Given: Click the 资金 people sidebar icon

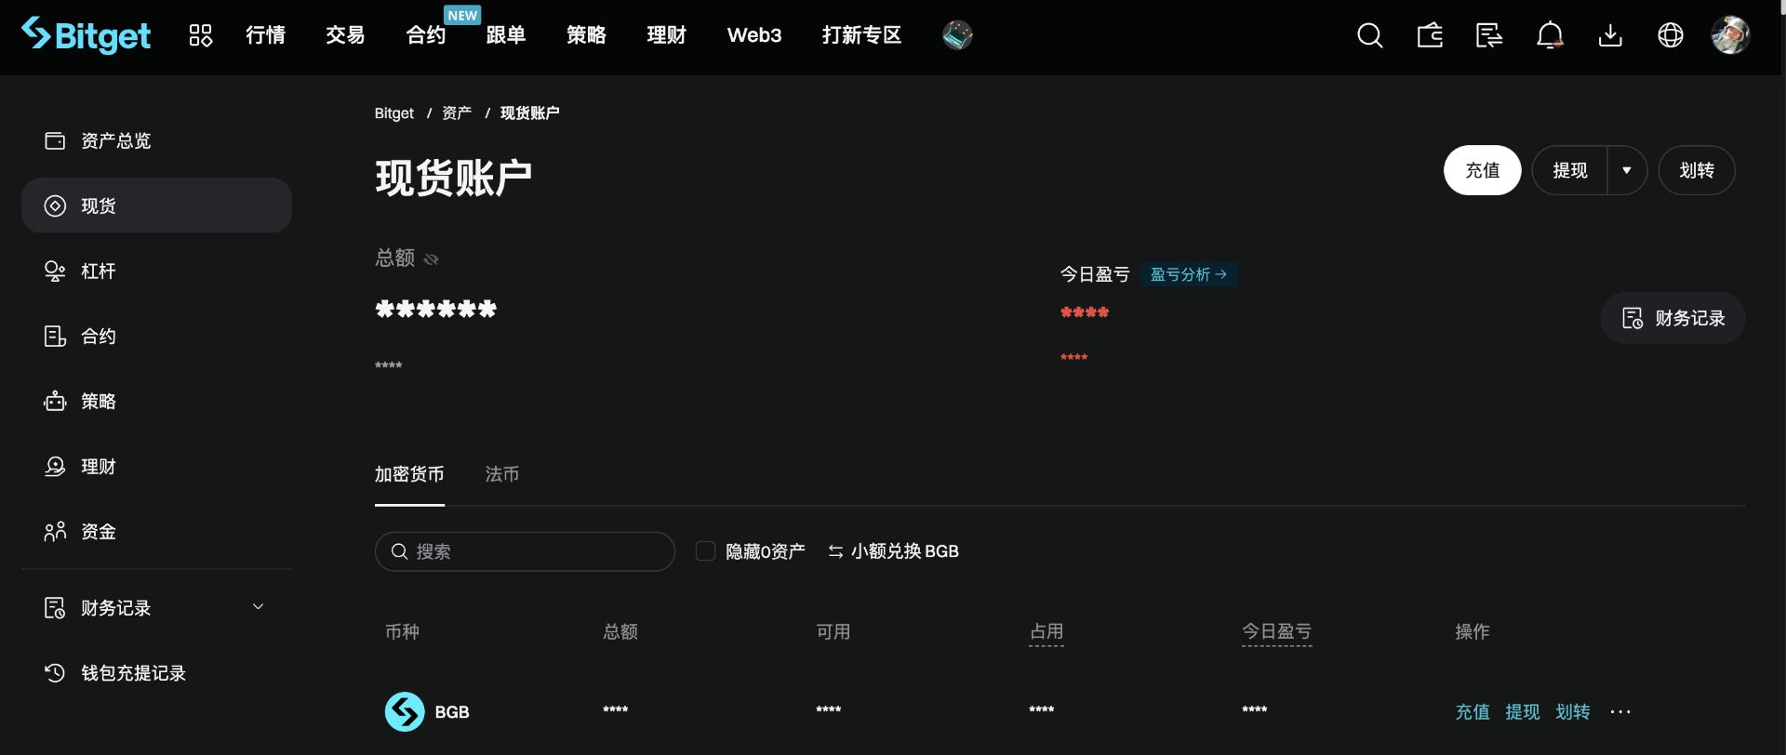Looking at the screenshot, I should point(55,531).
